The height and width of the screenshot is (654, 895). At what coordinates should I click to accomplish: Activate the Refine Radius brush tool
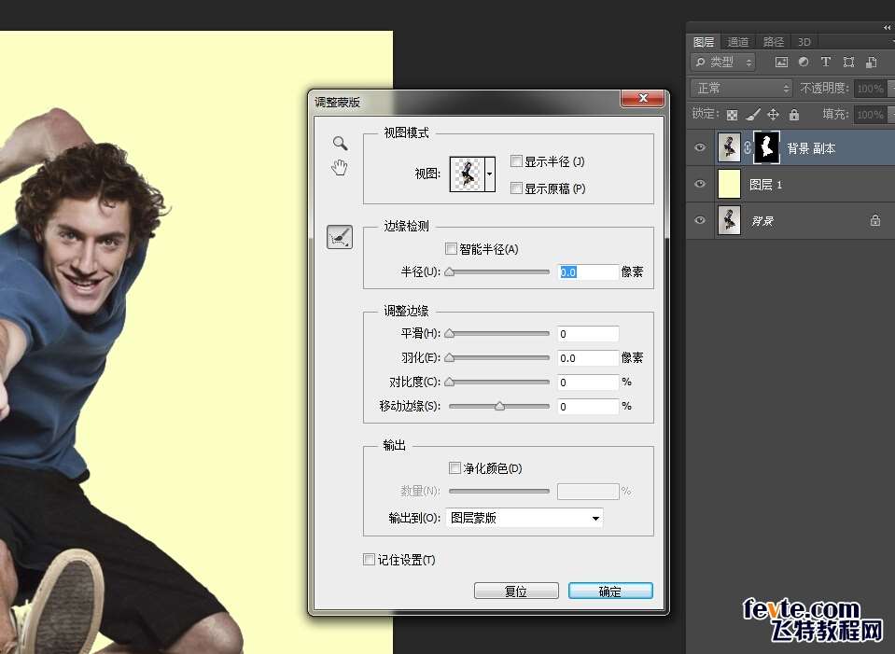[340, 238]
